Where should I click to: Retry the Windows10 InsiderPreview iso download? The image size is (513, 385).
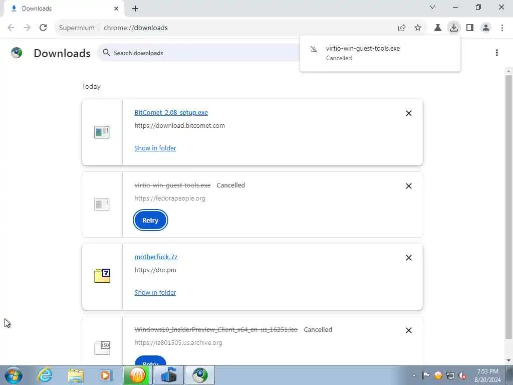pyautogui.click(x=150, y=360)
